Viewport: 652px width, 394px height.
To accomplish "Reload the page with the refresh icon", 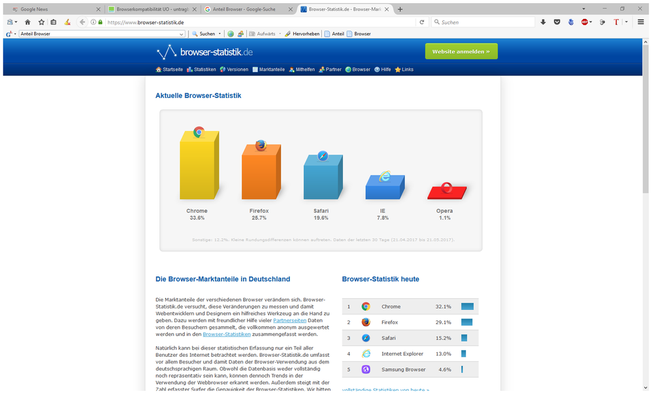I will coord(421,22).
